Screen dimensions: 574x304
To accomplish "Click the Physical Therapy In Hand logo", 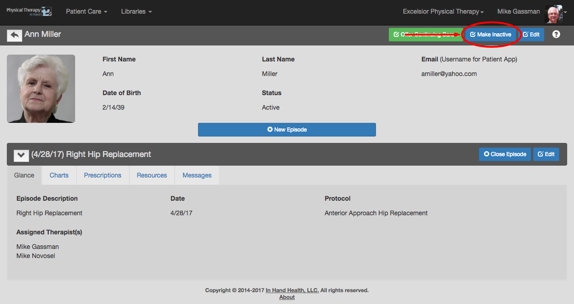I will 29,11.
